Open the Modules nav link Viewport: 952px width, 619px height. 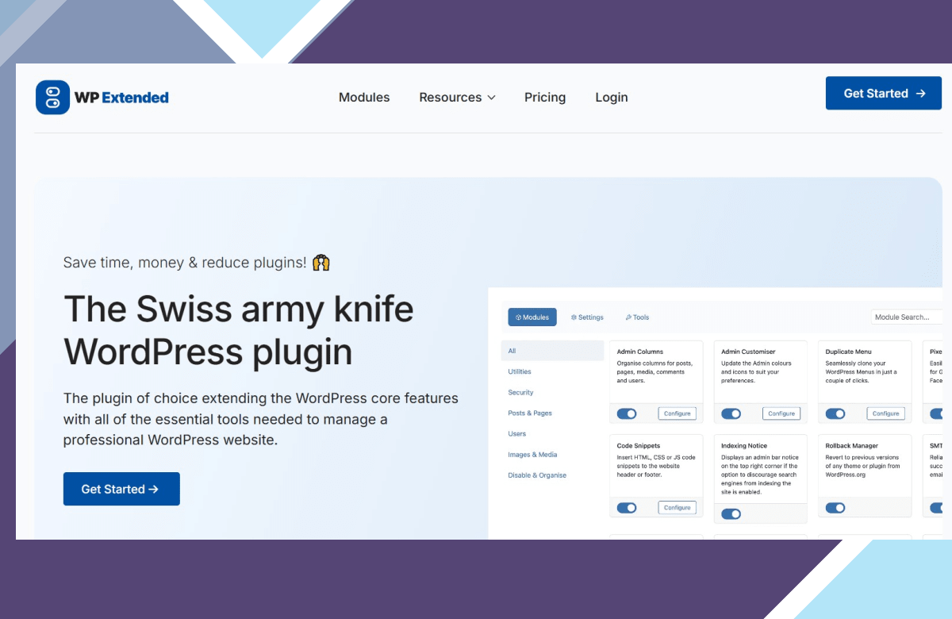point(364,98)
